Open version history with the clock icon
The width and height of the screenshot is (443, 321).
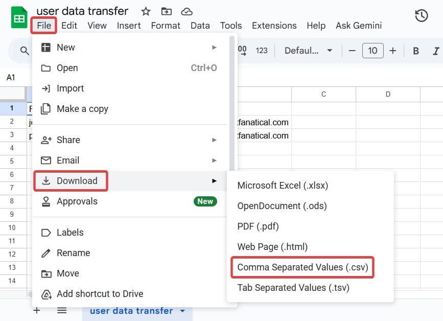click(421, 16)
